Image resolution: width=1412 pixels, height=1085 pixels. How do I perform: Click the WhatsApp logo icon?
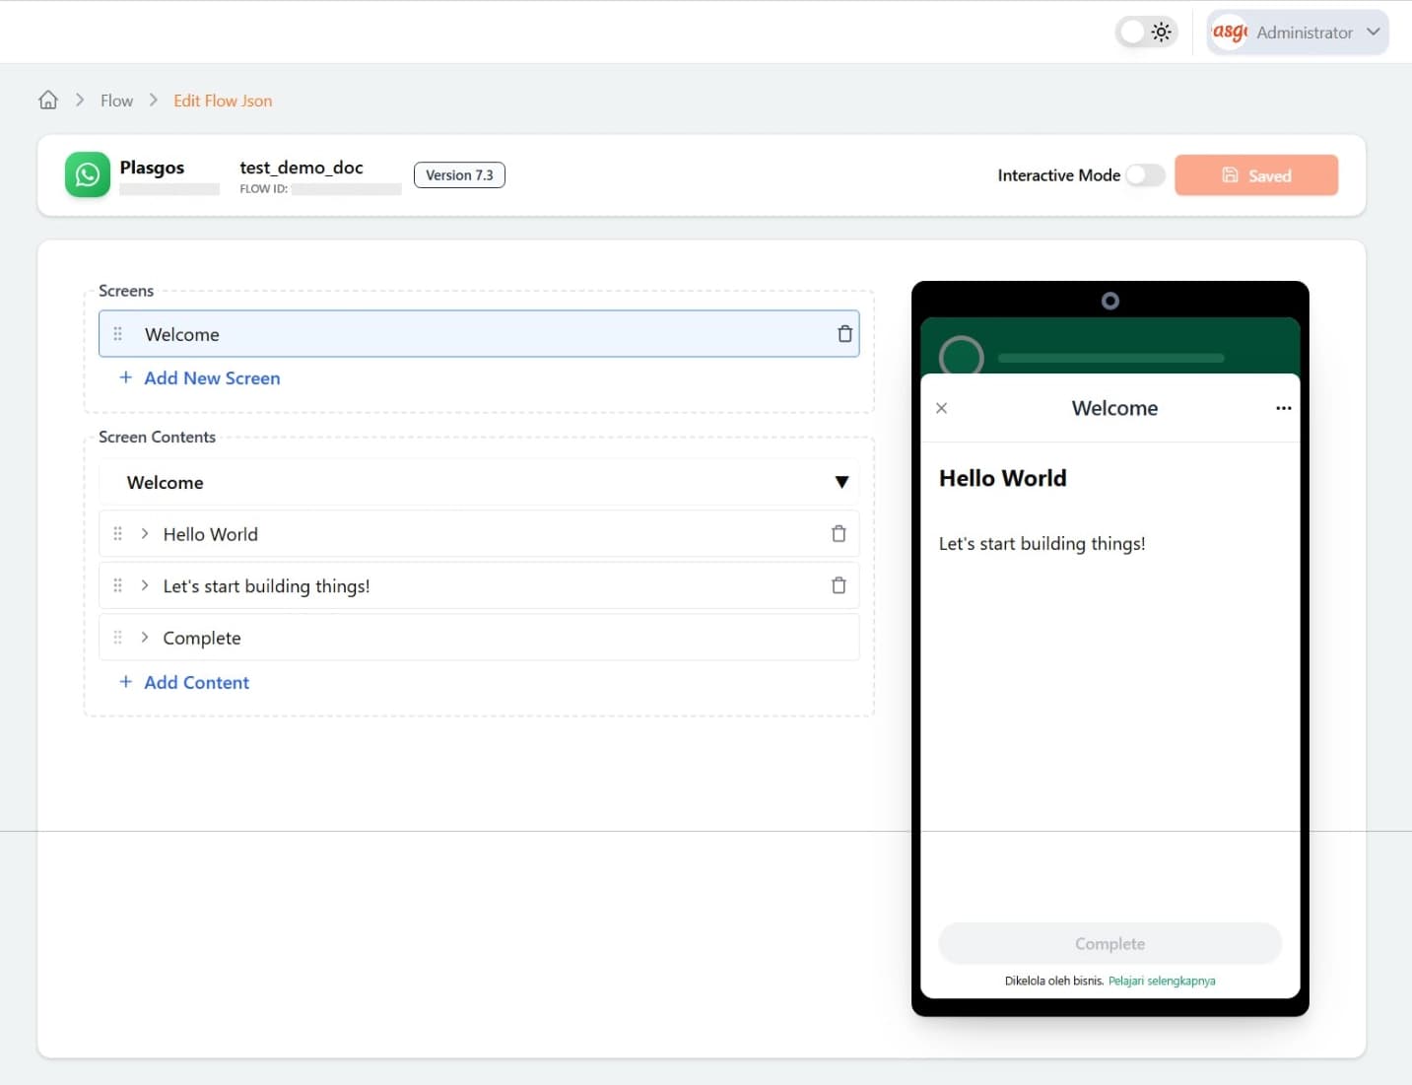click(88, 175)
